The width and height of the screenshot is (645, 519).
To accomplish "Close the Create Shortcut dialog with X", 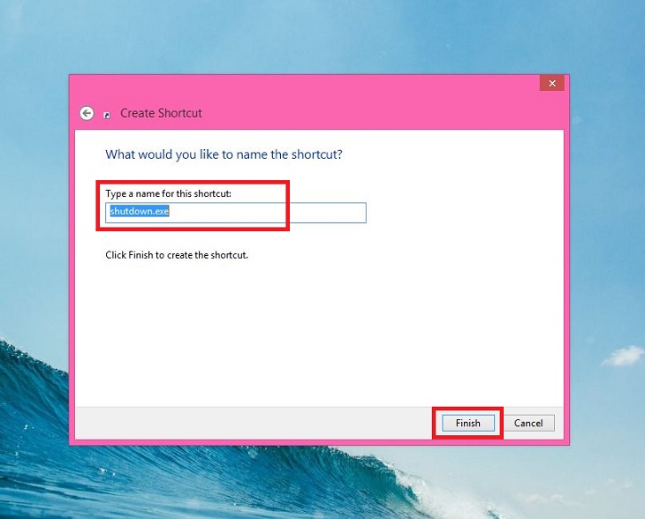I will [551, 84].
